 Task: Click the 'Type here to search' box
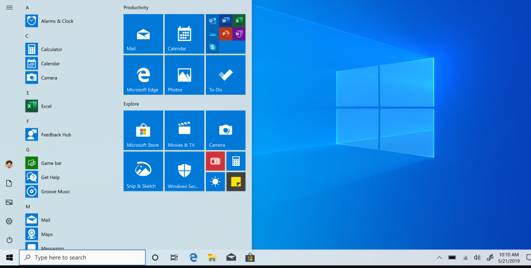tap(82, 258)
